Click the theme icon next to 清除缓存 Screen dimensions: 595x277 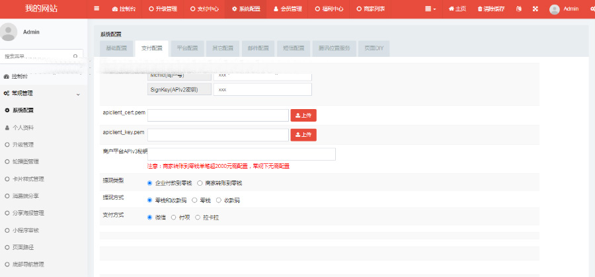(x=518, y=9)
